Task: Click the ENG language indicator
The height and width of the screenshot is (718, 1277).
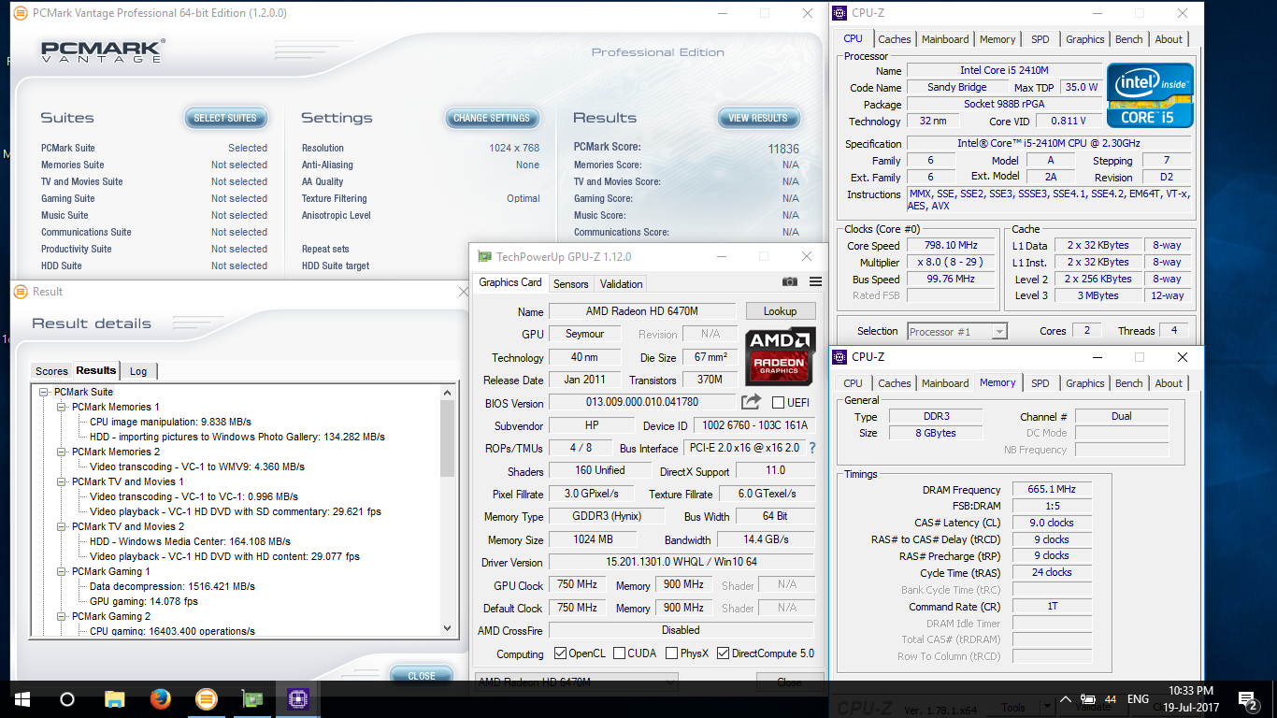Action: [1138, 699]
